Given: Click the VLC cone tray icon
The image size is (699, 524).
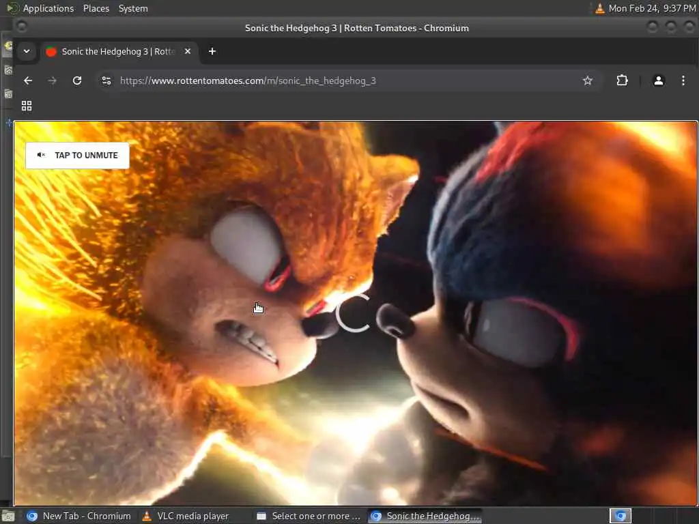Looking at the screenshot, I should [599, 8].
